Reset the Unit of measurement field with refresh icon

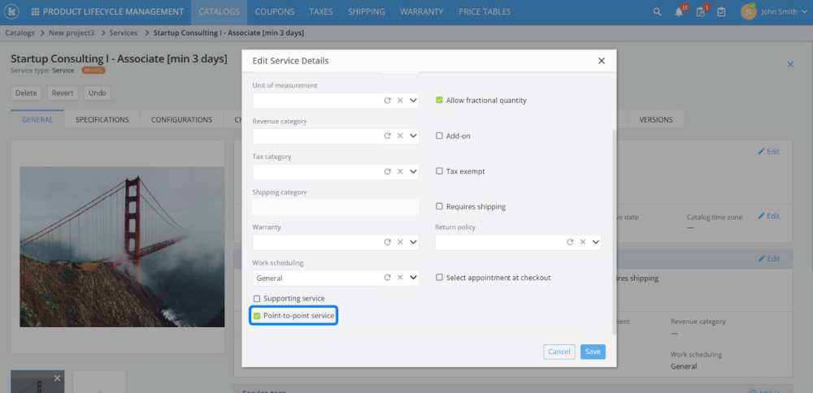coord(387,101)
